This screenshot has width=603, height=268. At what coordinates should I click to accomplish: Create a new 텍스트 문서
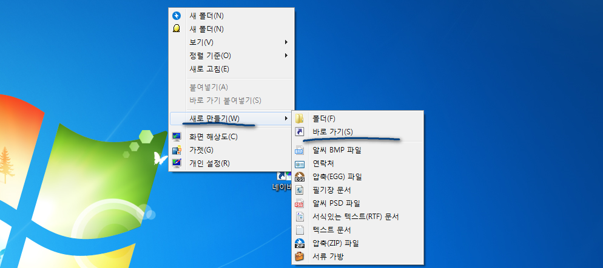[358, 230]
